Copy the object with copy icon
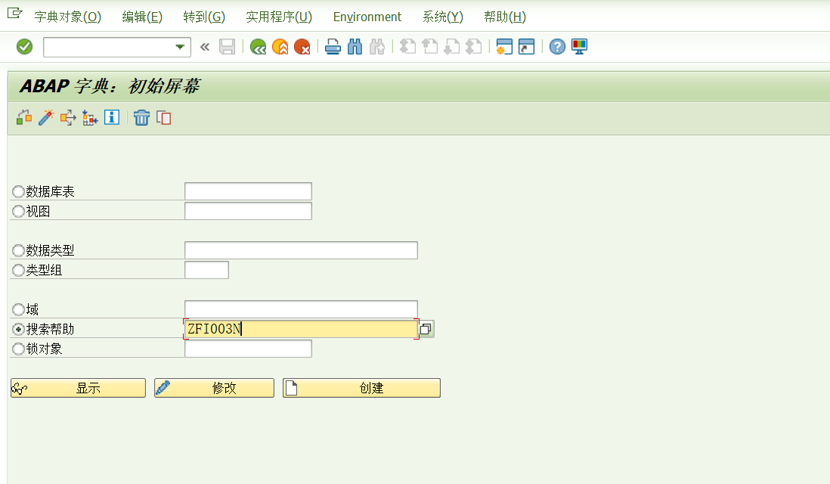The height and width of the screenshot is (484, 830). pyautogui.click(x=161, y=118)
